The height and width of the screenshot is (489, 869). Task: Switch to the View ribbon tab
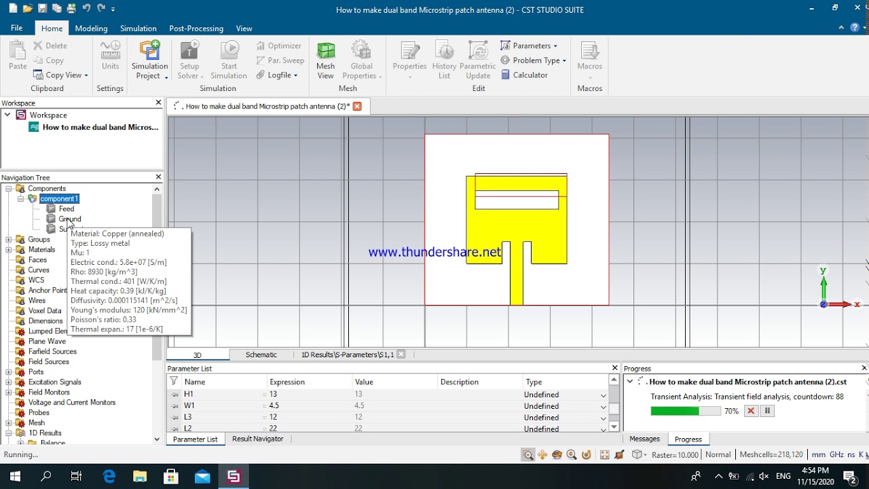pyautogui.click(x=244, y=29)
